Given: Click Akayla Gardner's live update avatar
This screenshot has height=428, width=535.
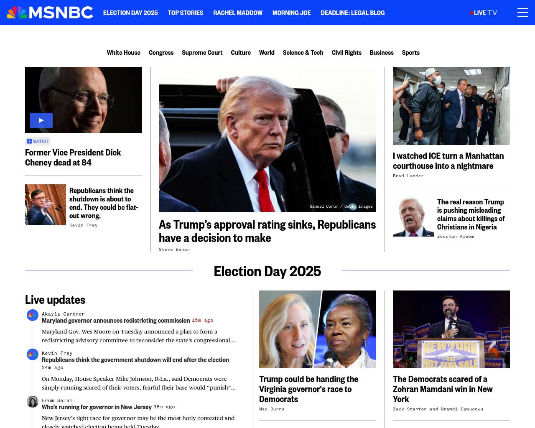Looking at the screenshot, I should click(x=33, y=315).
